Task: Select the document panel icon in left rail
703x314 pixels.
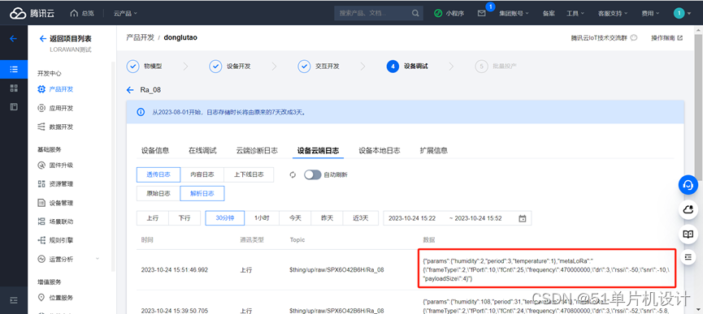Action: [14, 107]
